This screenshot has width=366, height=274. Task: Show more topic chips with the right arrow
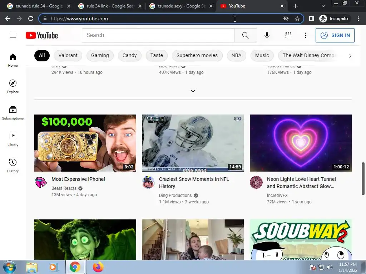(x=350, y=55)
